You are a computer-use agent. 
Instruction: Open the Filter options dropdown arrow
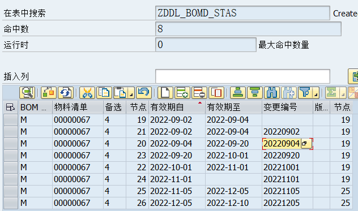tap(316, 93)
